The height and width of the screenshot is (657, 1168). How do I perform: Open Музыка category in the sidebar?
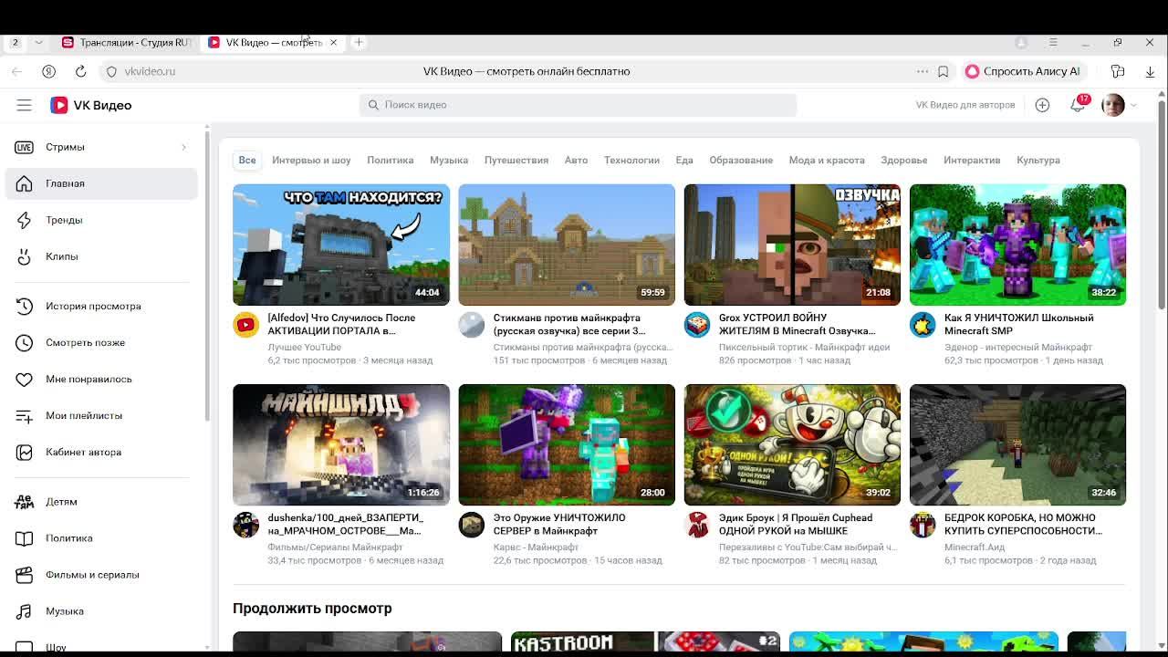tap(101, 611)
